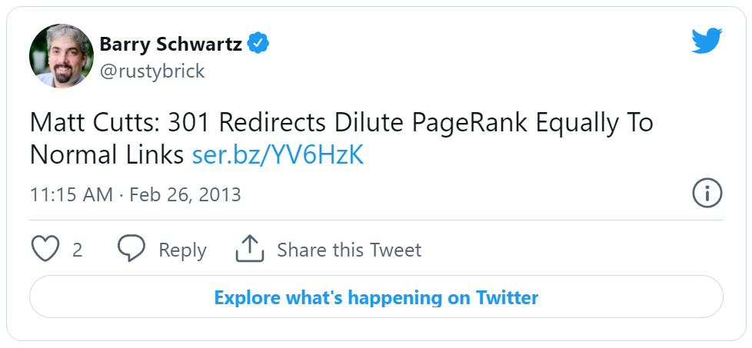Click the like count number 2

tap(77, 250)
